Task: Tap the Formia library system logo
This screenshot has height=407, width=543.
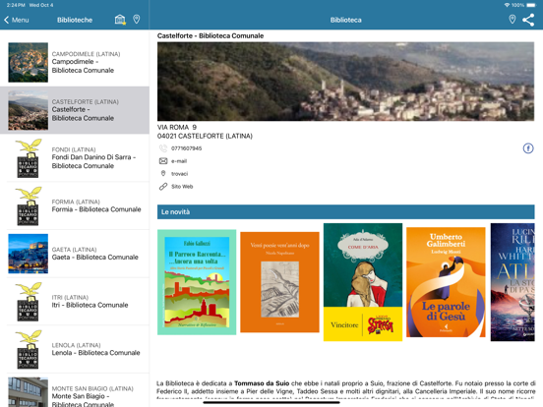Action: click(29, 205)
